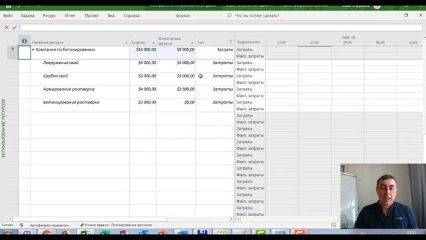Click the macro recording icon in status bar
Image resolution: width=426 pixels, height=240 pixels.
click(x=21, y=225)
